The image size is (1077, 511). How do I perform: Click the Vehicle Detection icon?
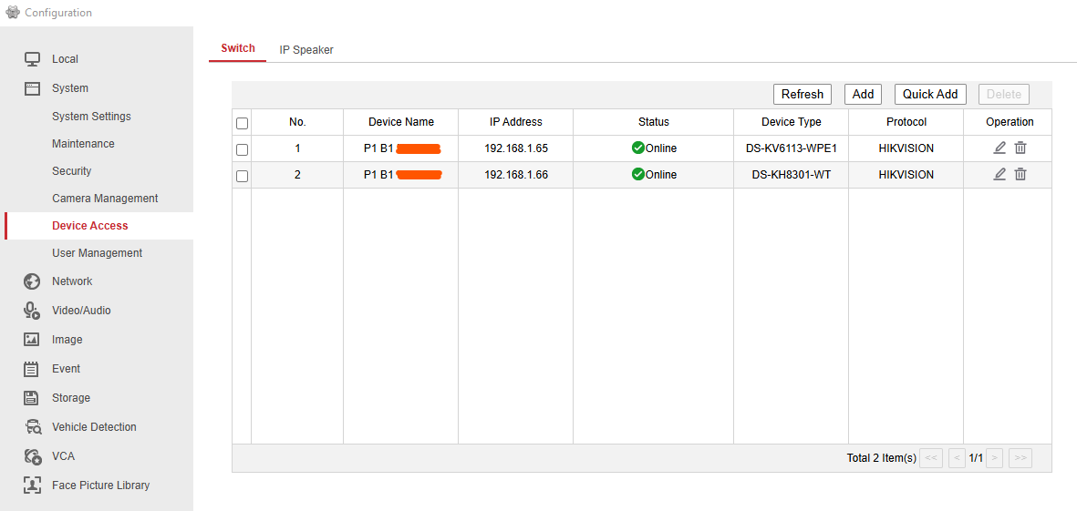32,427
